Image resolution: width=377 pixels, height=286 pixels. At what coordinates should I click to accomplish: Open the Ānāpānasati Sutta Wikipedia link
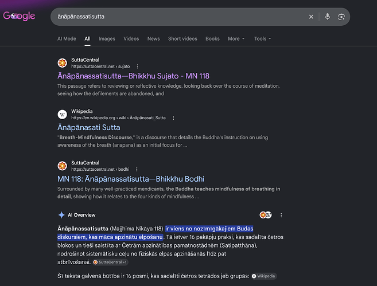89,127
